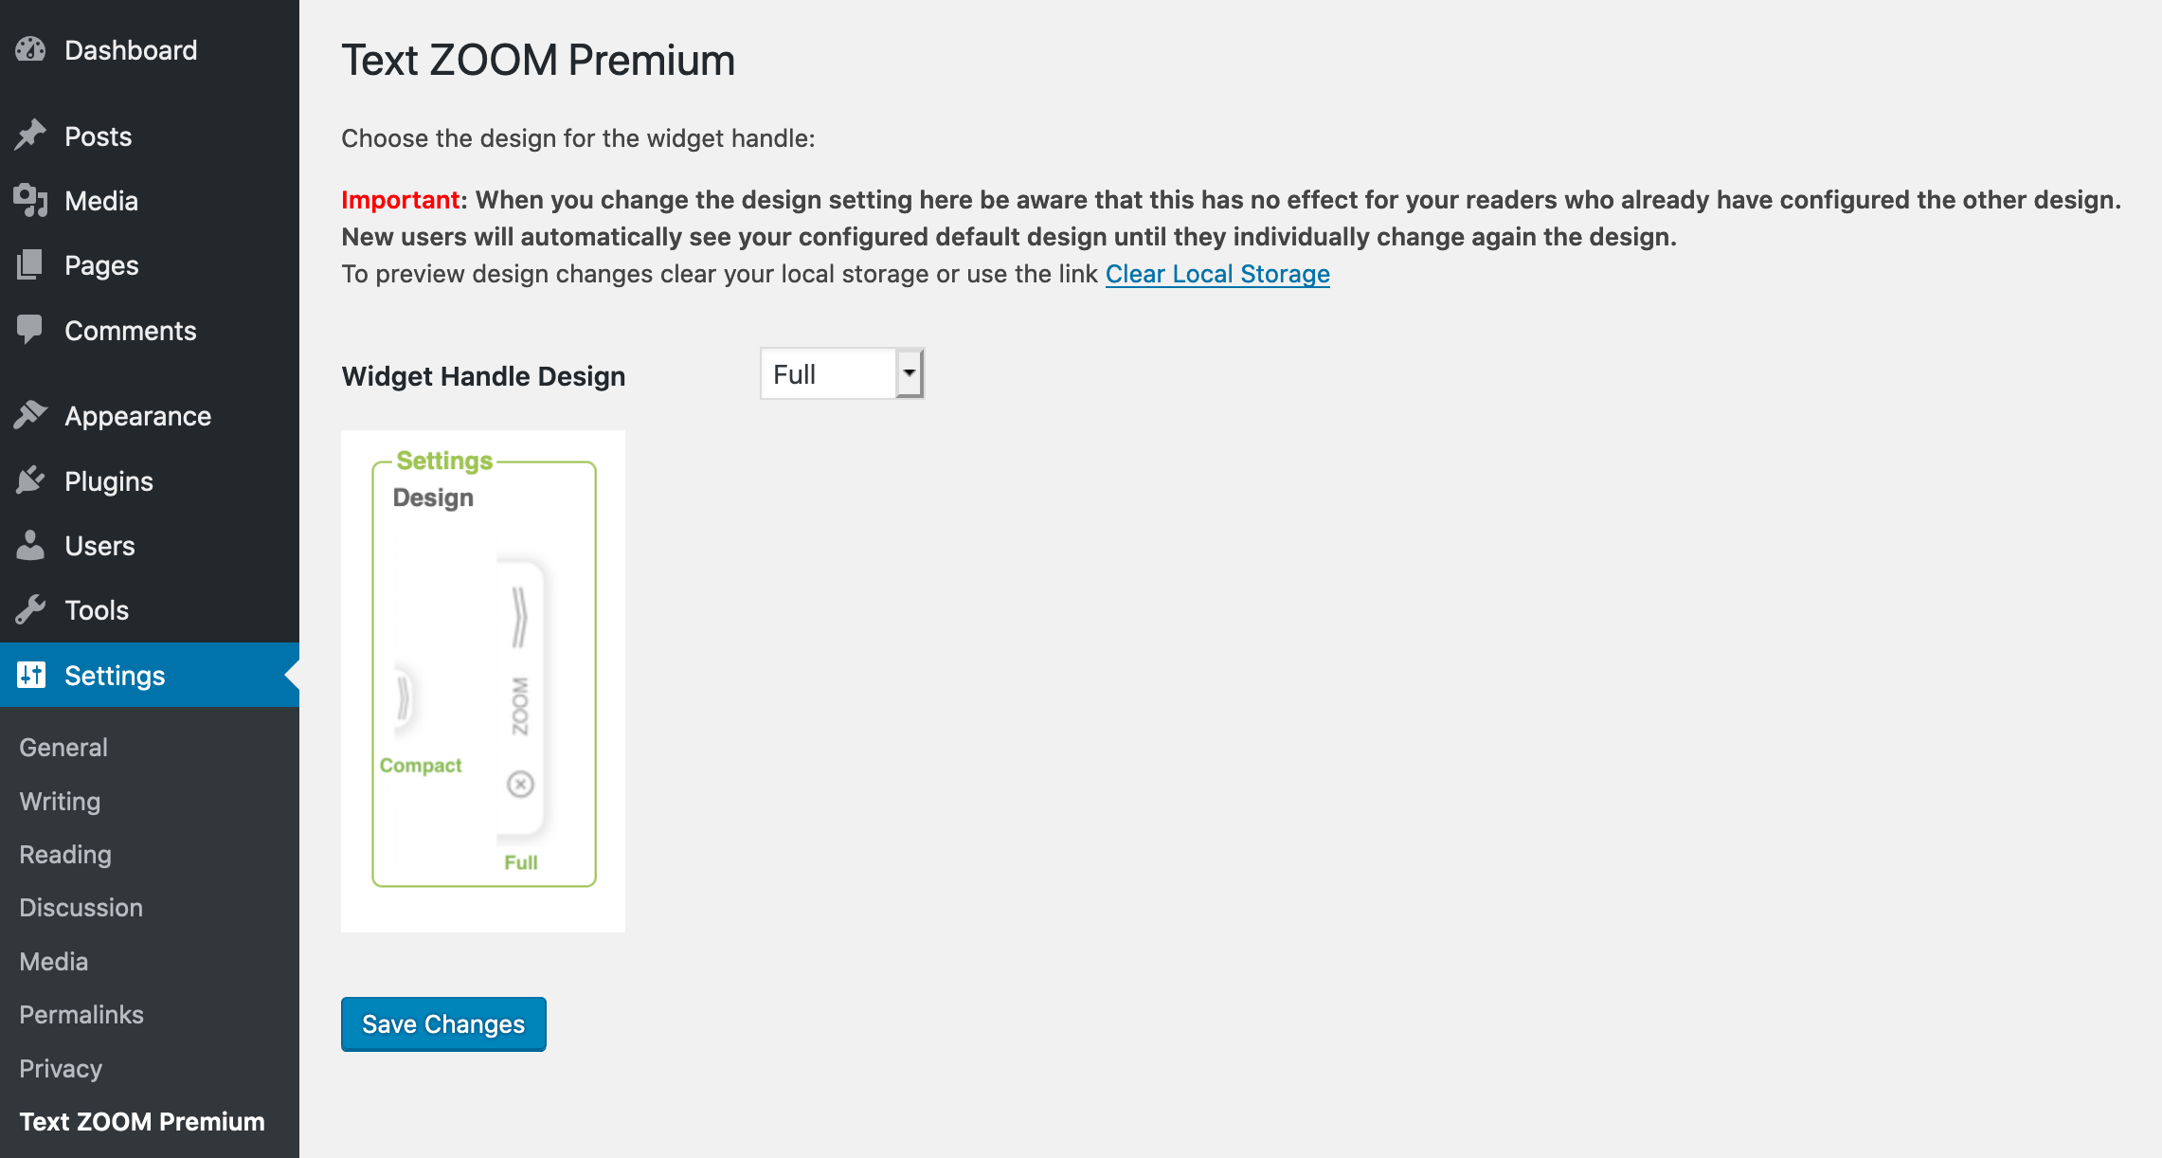Click the Comments speech bubble icon
The image size is (2162, 1158).
click(30, 330)
